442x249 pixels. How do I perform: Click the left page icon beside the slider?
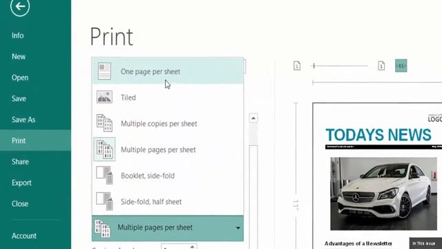tap(297, 66)
